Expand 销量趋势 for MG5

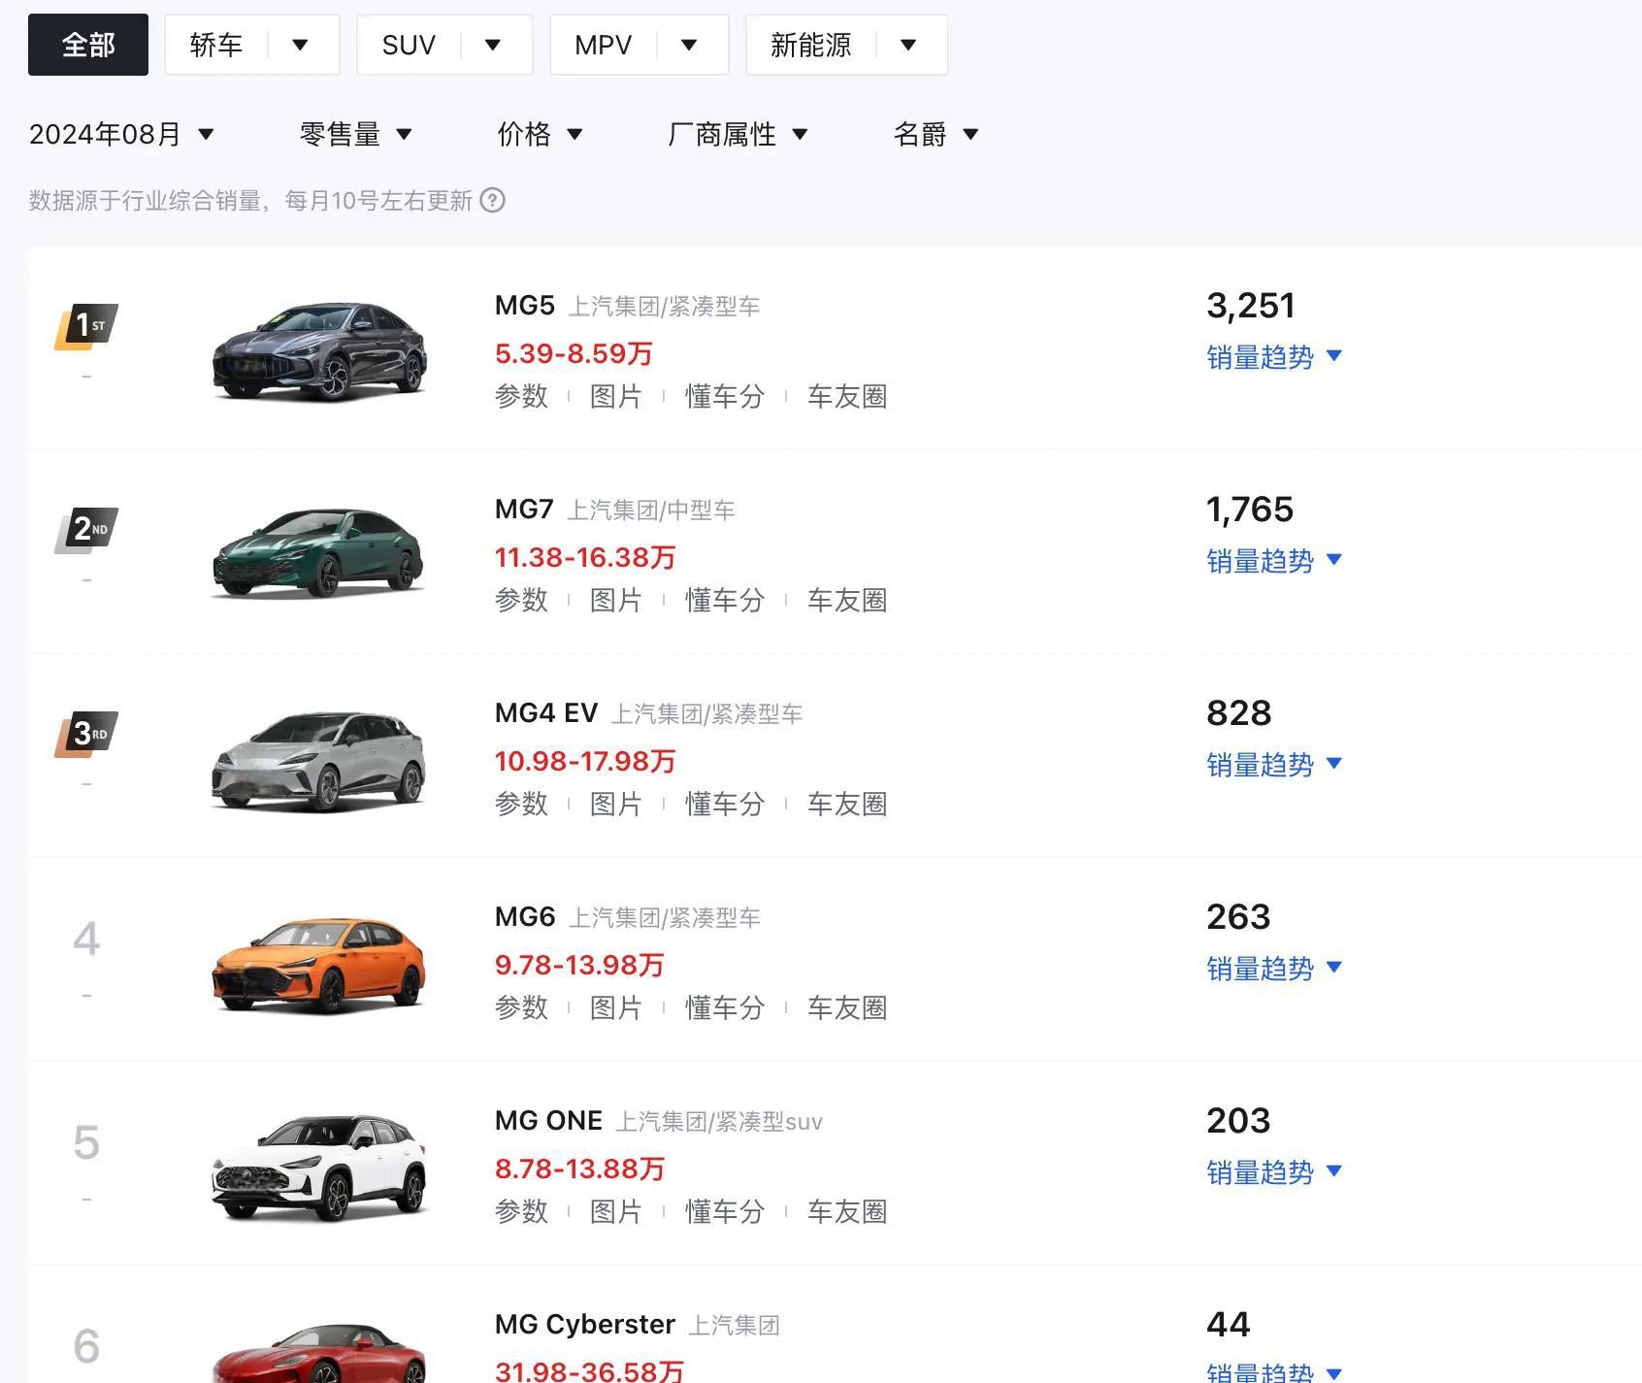tap(1274, 357)
